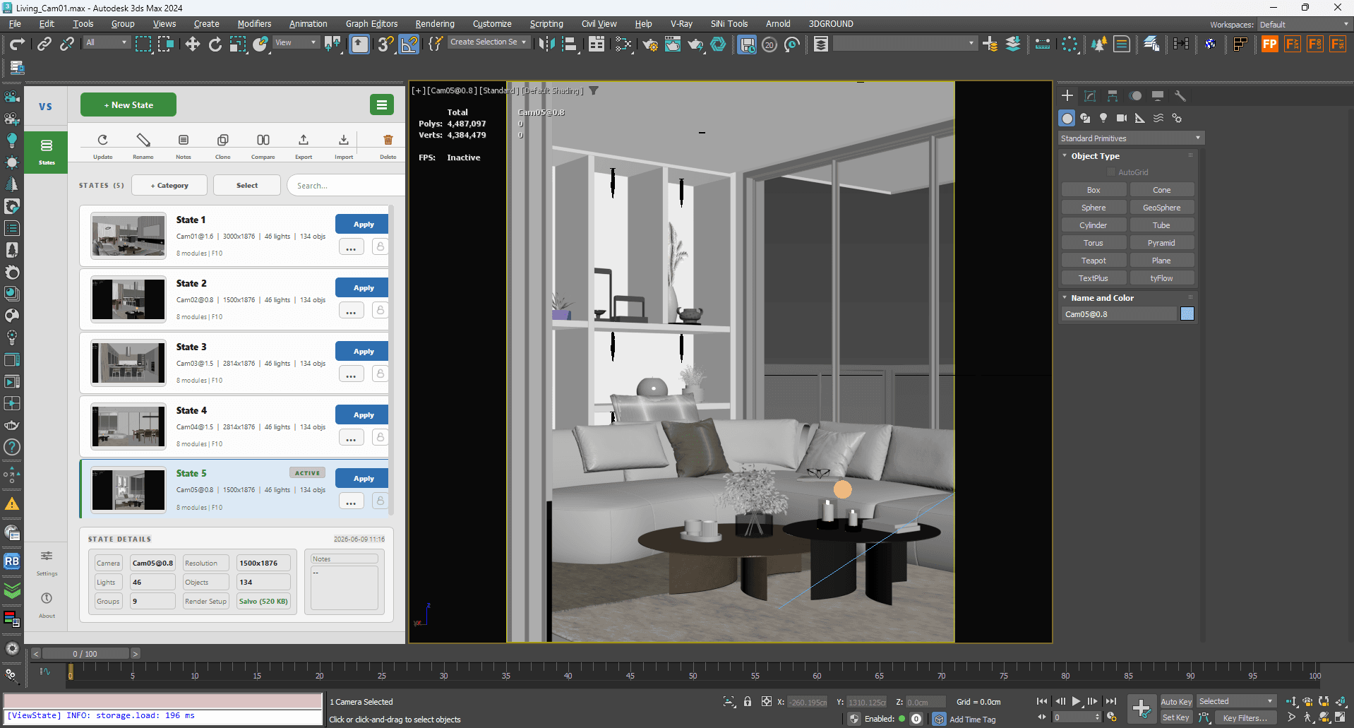Open the Create Selection Set dropdown
This screenshot has width=1354, height=728.
pyautogui.click(x=489, y=42)
